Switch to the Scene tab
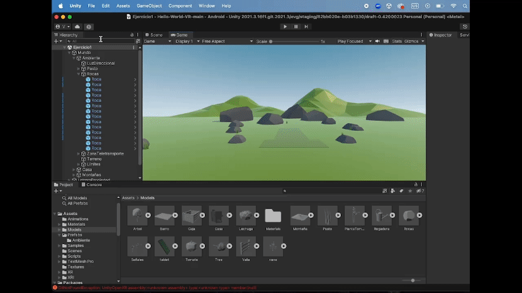Viewport: 522px width, 293px height. tap(154, 35)
